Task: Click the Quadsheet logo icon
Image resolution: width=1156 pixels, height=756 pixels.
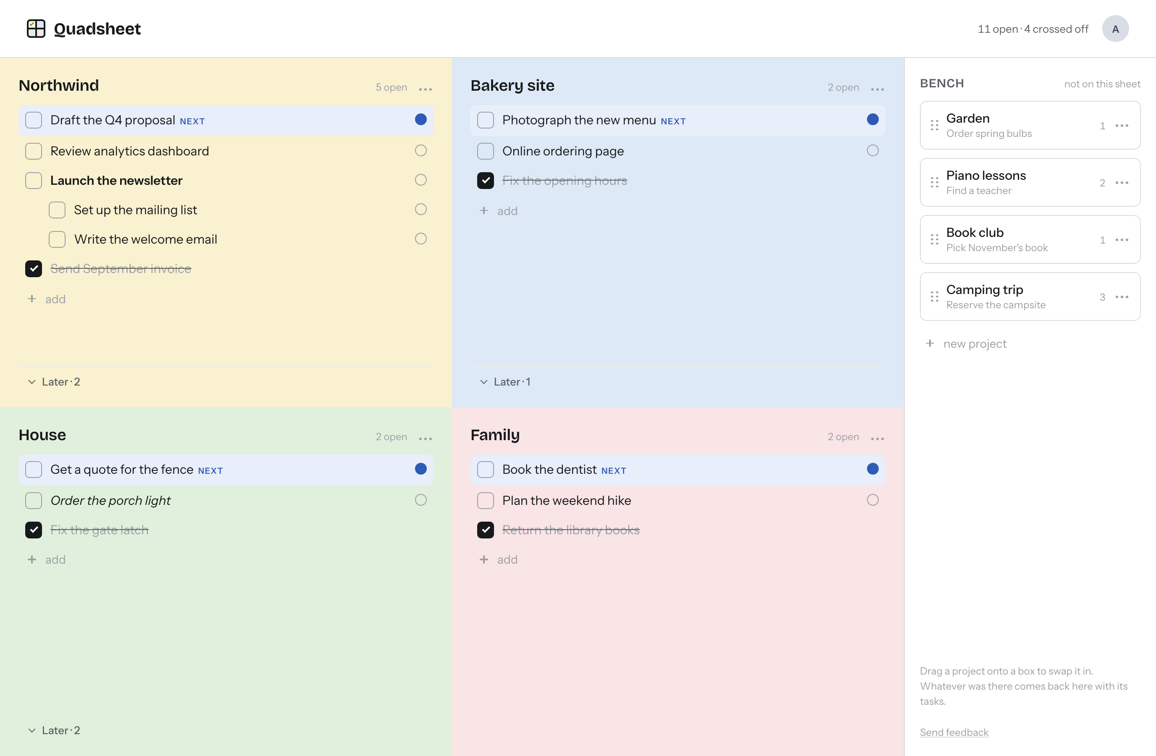Action: [x=36, y=29]
